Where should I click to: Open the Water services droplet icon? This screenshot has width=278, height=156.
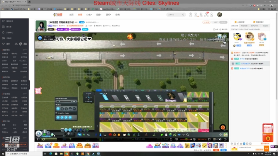[x=100, y=135]
